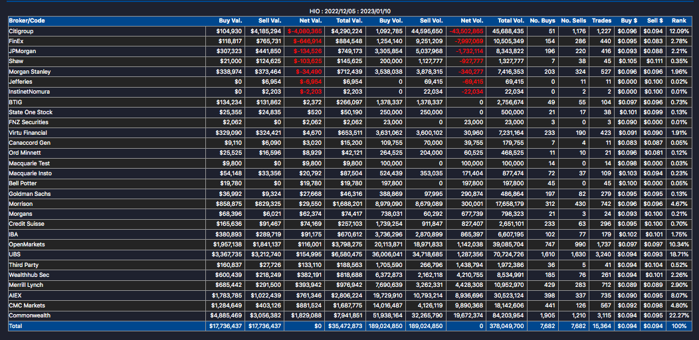Select the Commonwealth broker name
The image size is (699, 340).
[29, 315]
